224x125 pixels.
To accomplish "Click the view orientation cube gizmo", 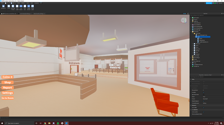I will (184, 20).
